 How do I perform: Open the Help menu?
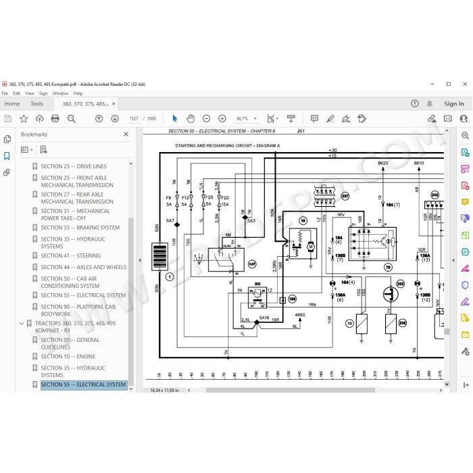(x=78, y=93)
